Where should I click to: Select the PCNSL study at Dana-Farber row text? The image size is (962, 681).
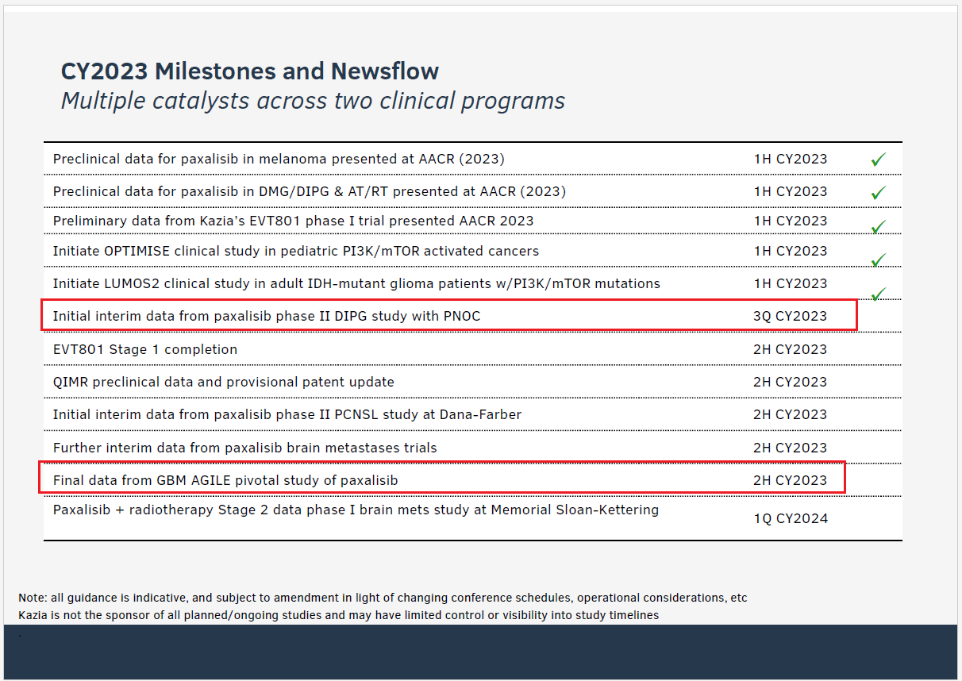[287, 414]
